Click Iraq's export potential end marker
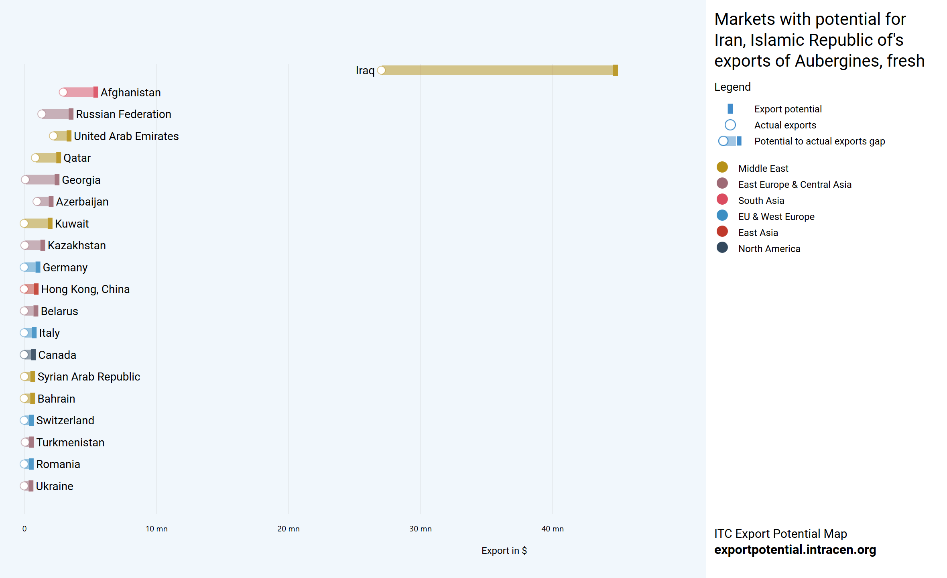 coord(615,71)
